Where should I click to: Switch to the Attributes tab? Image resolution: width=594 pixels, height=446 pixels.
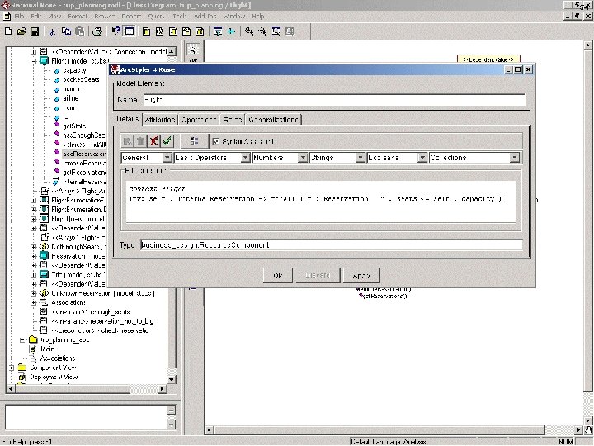click(x=160, y=120)
